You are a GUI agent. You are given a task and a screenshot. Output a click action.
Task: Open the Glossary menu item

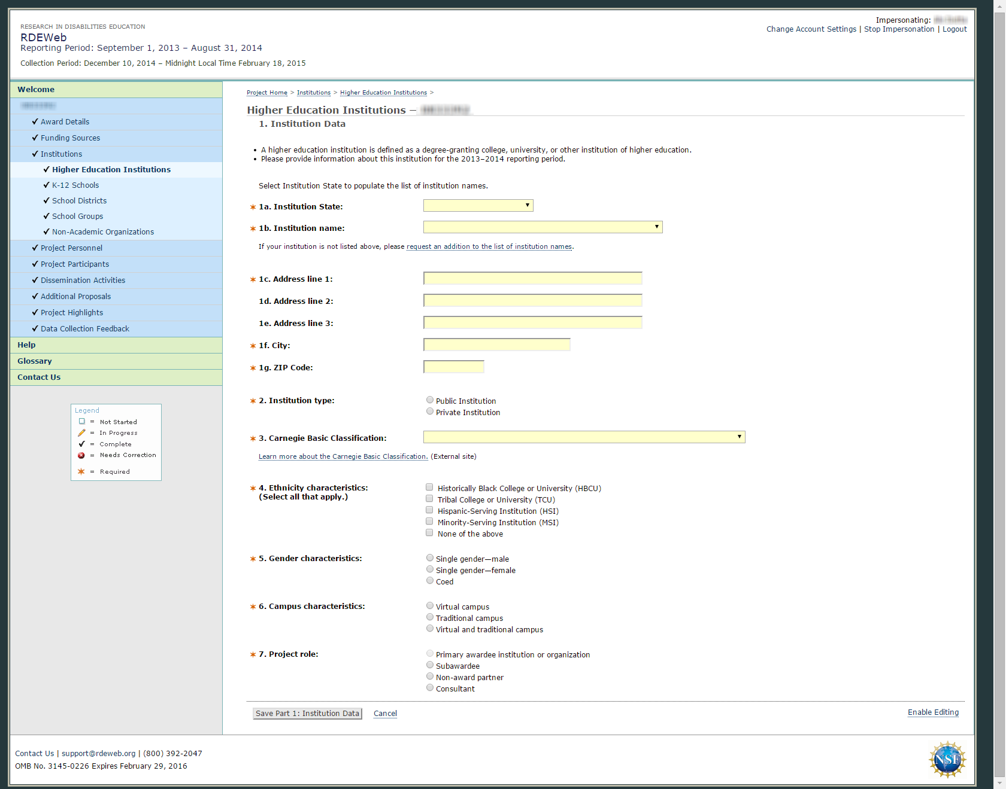35,361
